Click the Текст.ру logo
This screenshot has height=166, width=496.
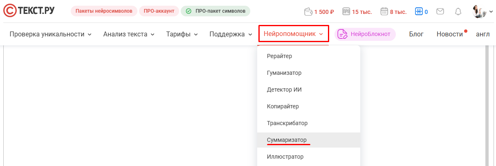[29, 11]
